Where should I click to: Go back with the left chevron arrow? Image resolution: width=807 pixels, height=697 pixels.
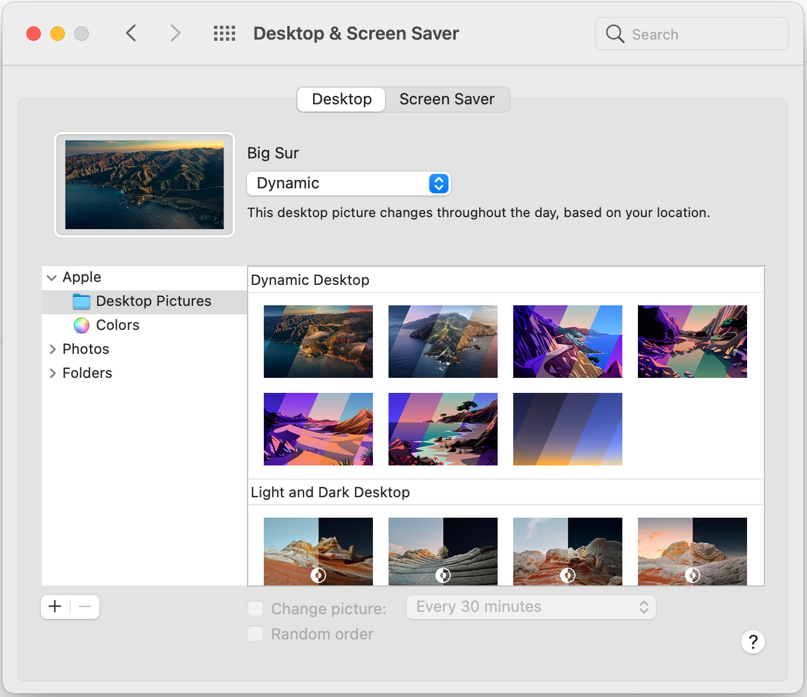(x=131, y=33)
